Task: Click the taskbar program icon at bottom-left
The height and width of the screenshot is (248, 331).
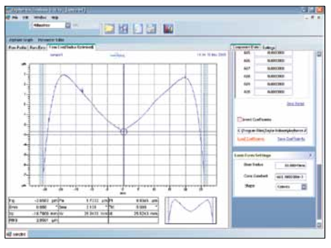Action: pyautogui.click(x=9, y=234)
